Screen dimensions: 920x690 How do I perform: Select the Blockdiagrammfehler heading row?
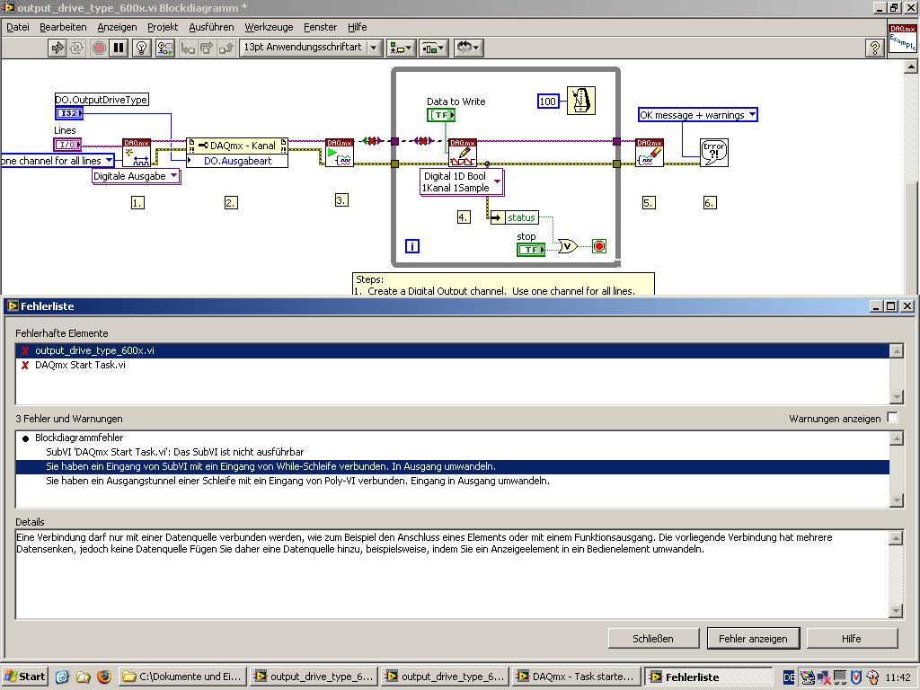[x=452, y=438]
